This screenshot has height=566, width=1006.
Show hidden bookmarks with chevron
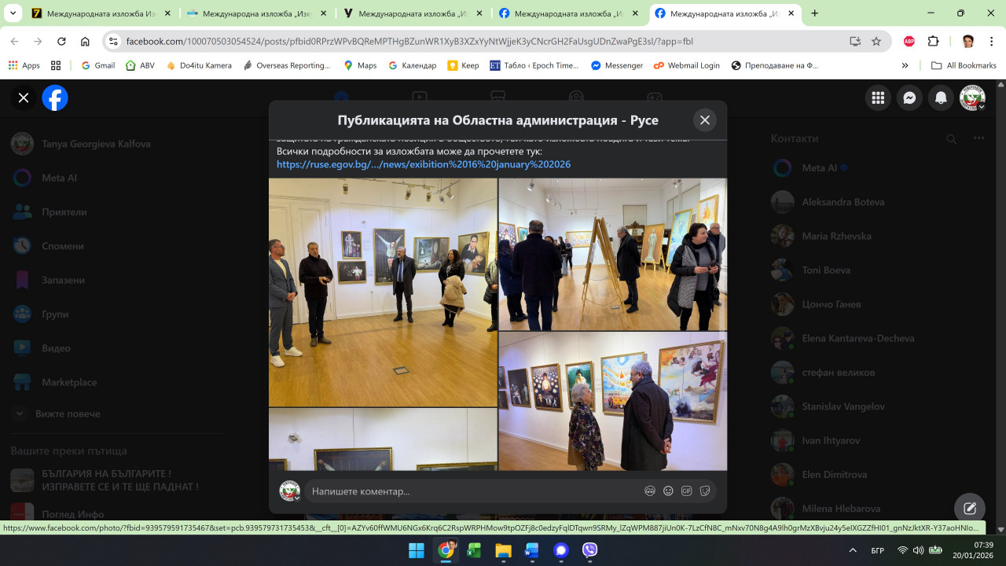[905, 66]
